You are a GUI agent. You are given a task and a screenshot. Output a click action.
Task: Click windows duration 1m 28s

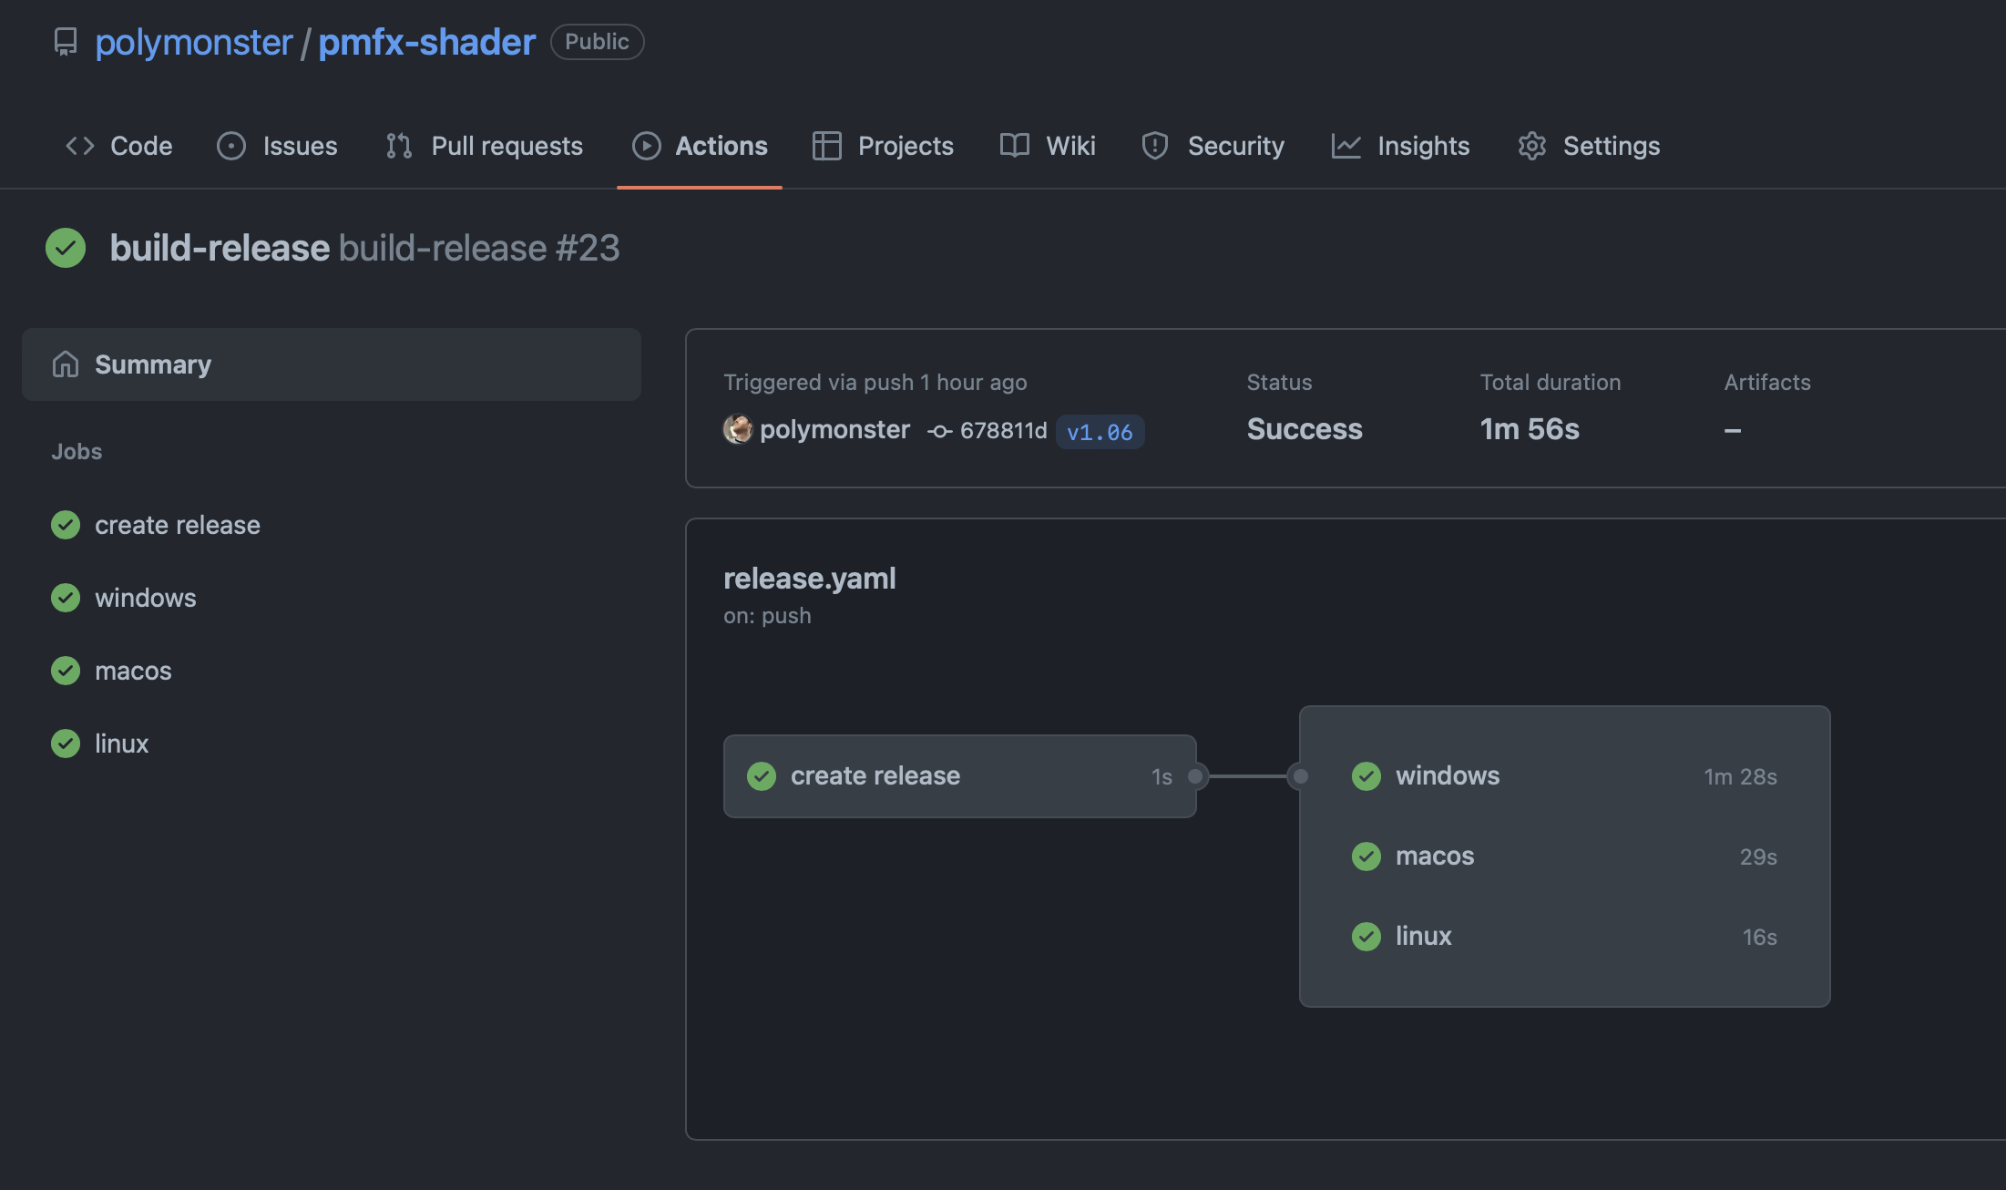[x=1740, y=776]
